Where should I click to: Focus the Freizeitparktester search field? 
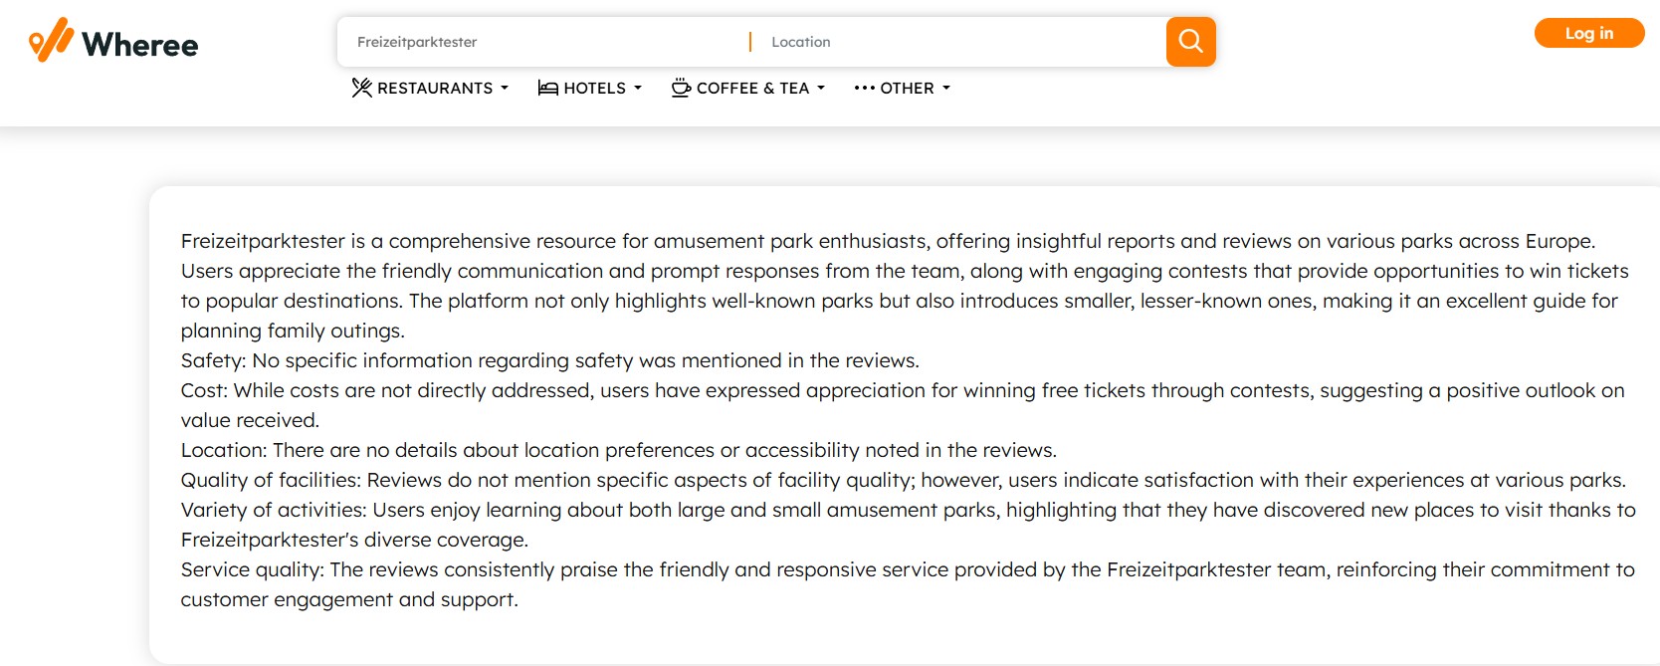(x=542, y=42)
